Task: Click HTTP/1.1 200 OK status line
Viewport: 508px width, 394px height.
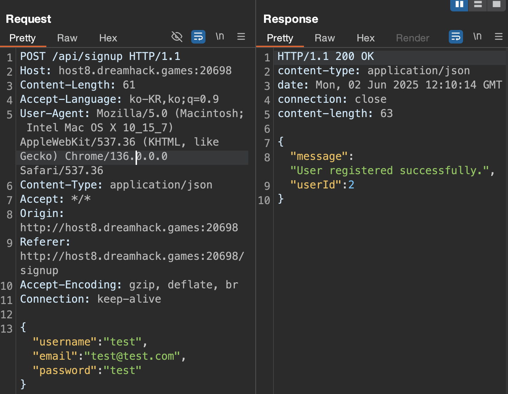Action: [326, 56]
